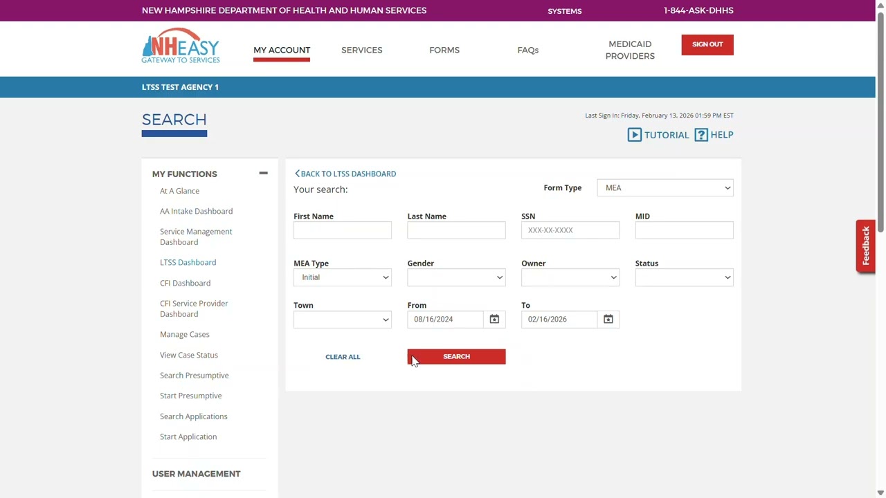The height and width of the screenshot is (498, 886).
Task: Click the LTSS Test Agency 1 label
Action: click(x=180, y=87)
